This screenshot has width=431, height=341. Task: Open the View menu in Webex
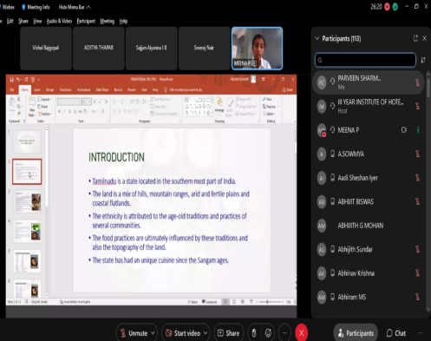[x=37, y=21]
